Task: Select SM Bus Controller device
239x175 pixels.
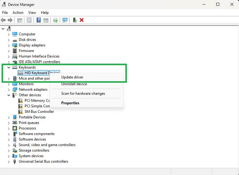Action: (39, 112)
